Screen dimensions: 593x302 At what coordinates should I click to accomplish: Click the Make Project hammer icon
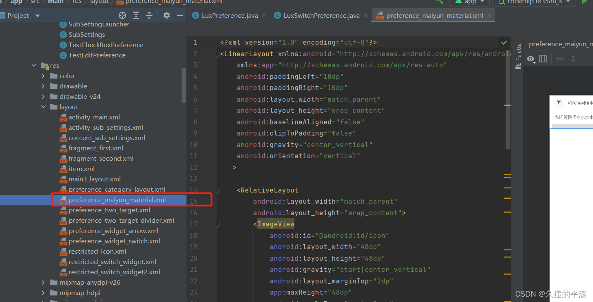pos(440,2)
